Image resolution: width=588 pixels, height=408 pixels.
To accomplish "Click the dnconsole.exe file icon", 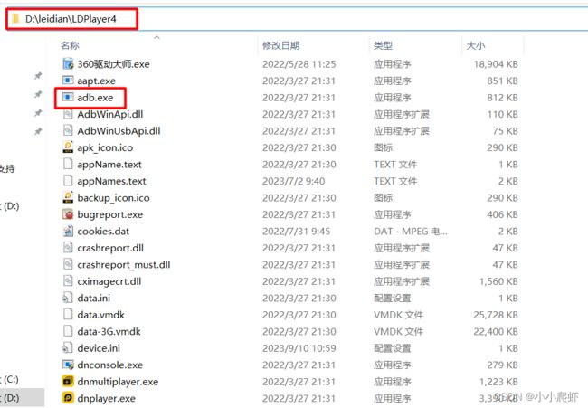I will click(68, 365).
